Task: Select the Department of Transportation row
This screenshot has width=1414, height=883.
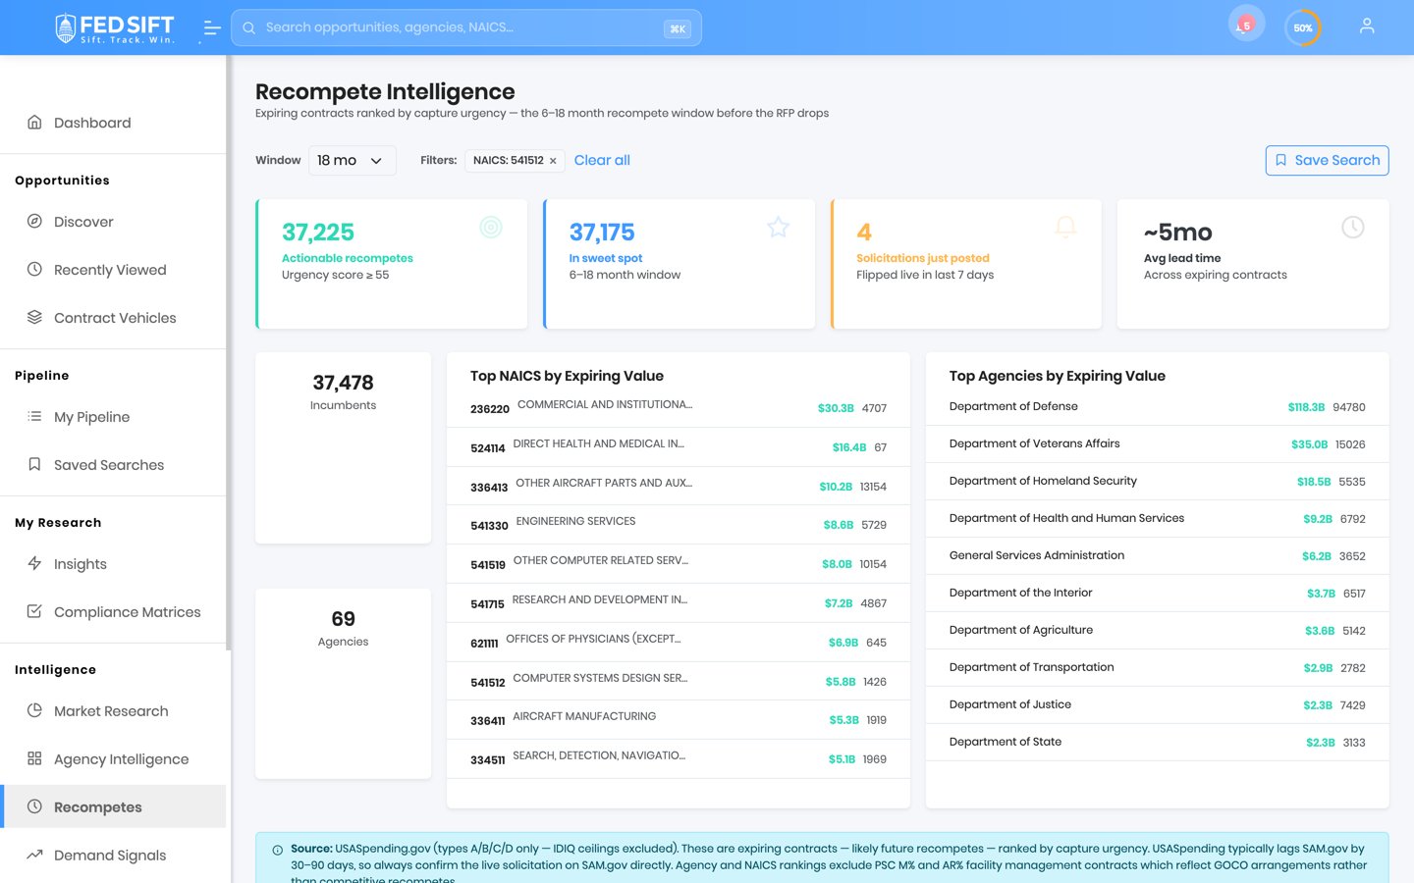Action: click(1158, 668)
